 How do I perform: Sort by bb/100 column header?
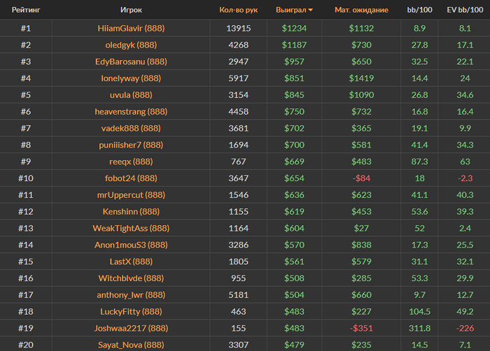pyautogui.click(x=419, y=10)
